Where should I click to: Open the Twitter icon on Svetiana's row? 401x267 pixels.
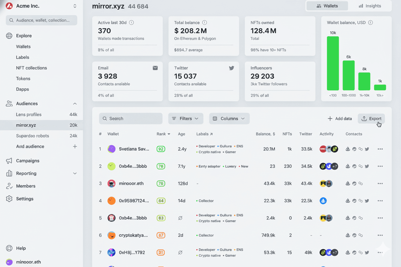(367, 149)
